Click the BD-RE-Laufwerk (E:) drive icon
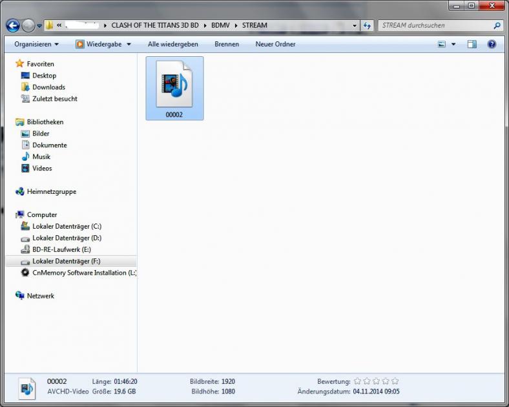The width and height of the screenshot is (509, 407). (x=25, y=249)
